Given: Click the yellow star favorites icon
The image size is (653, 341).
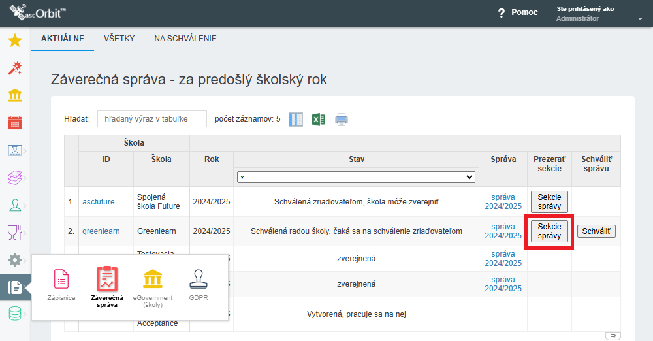Looking at the screenshot, I should (15, 41).
